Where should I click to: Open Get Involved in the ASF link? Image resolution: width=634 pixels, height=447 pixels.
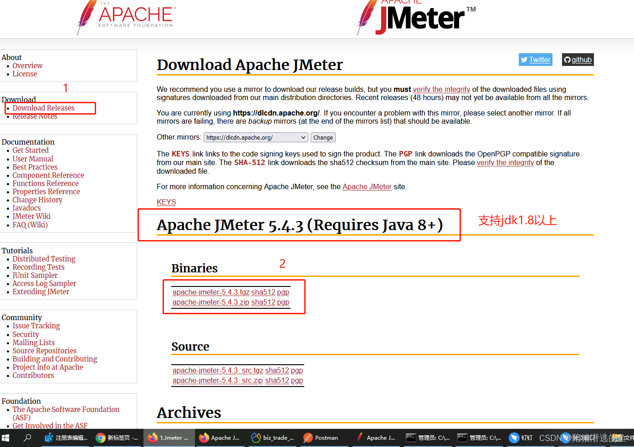point(50,425)
